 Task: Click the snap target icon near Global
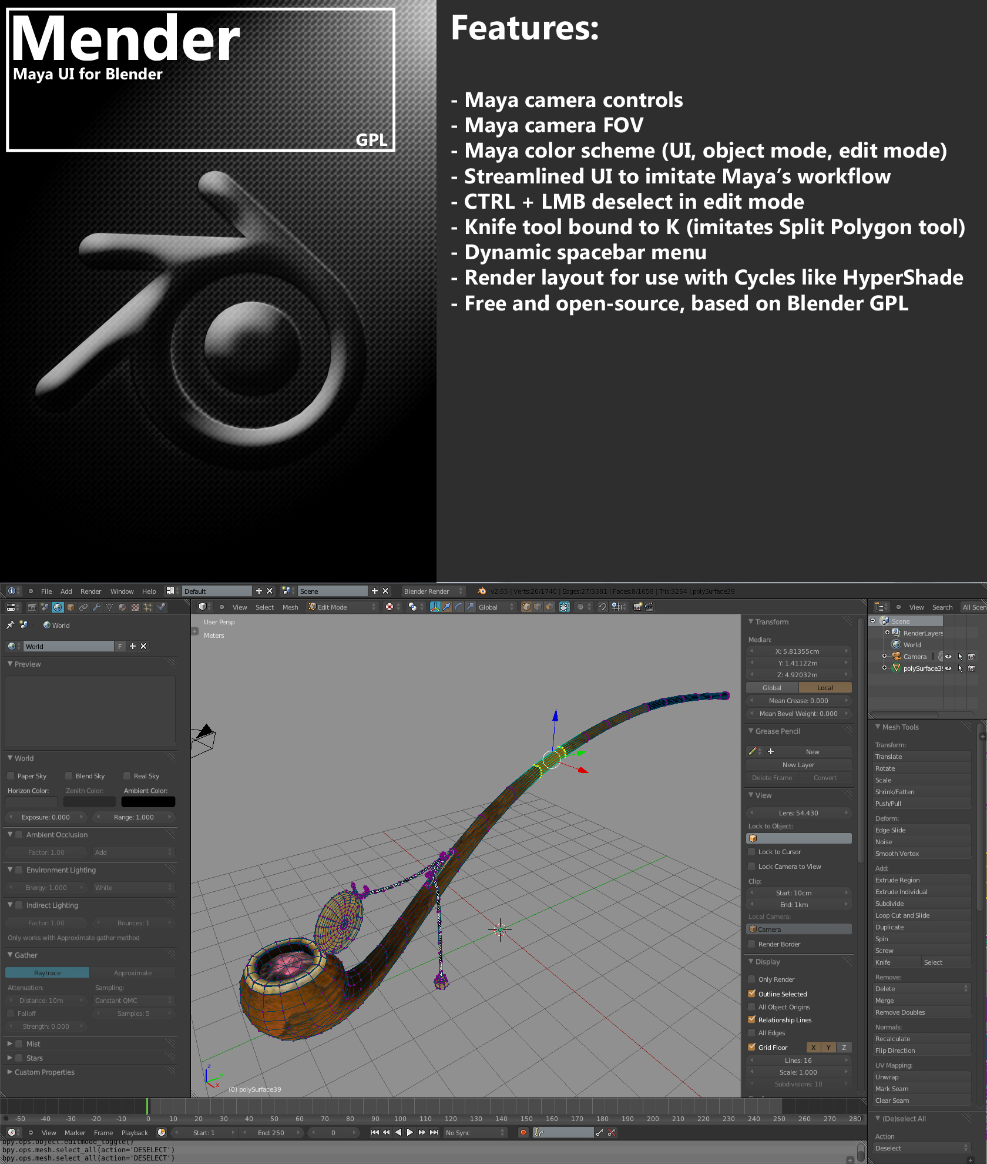tap(615, 607)
